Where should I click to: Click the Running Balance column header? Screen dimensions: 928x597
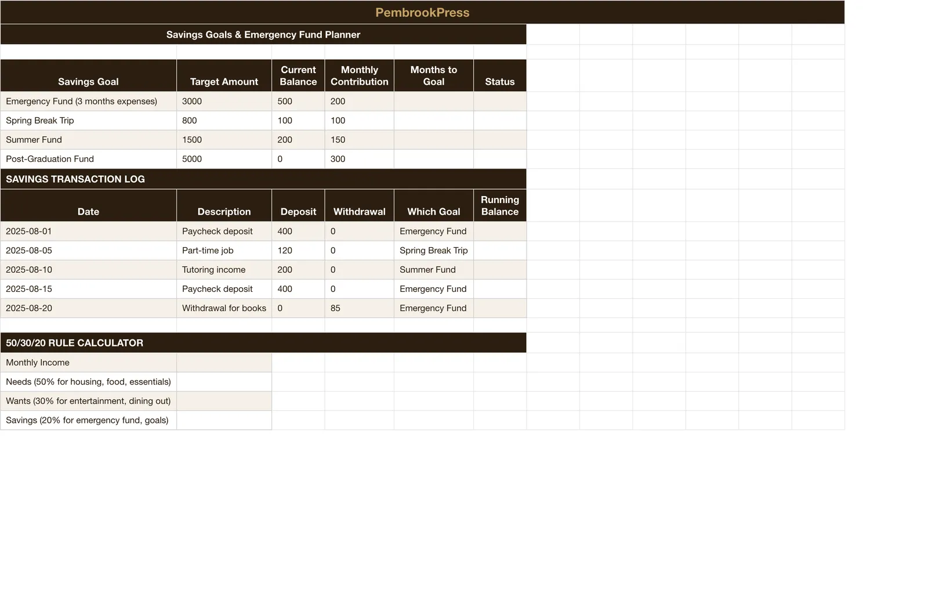[499, 205]
